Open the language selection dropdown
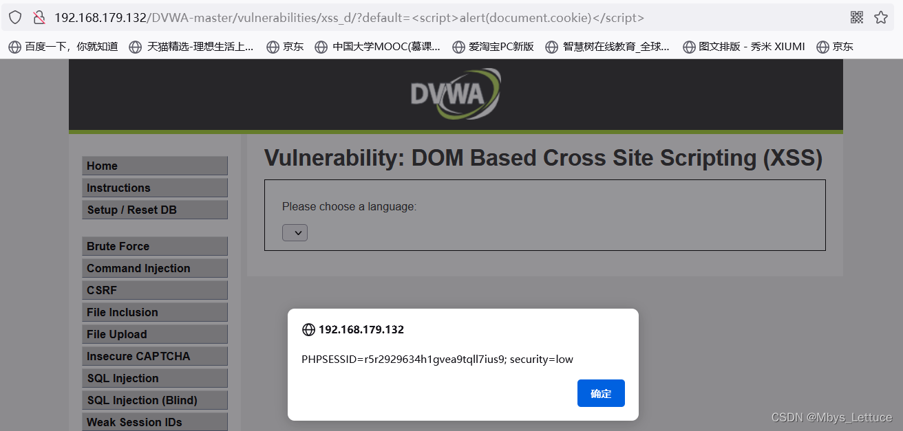Screen dimensions: 903x431 point(295,232)
